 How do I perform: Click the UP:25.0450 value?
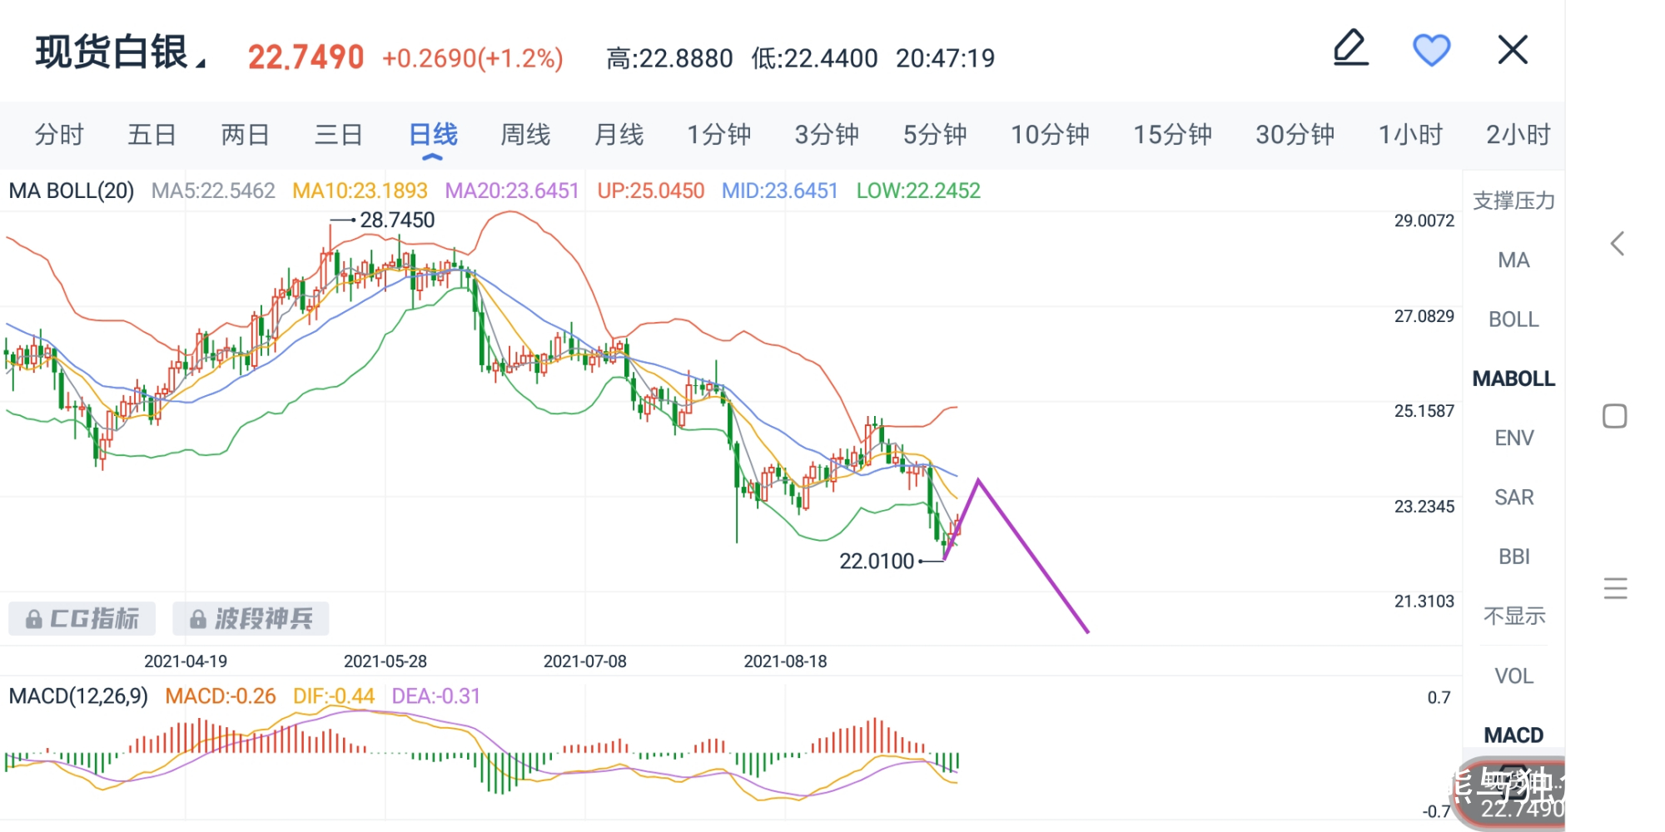[x=651, y=191]
